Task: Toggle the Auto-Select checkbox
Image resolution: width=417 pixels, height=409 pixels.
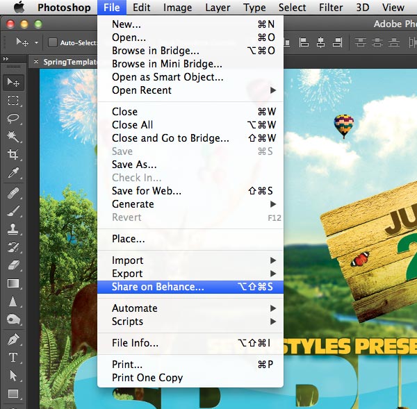Action: pyautogui.click(x=53, y=42)
